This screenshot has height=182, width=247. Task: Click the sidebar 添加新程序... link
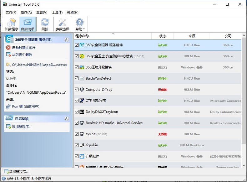[22, 127]
